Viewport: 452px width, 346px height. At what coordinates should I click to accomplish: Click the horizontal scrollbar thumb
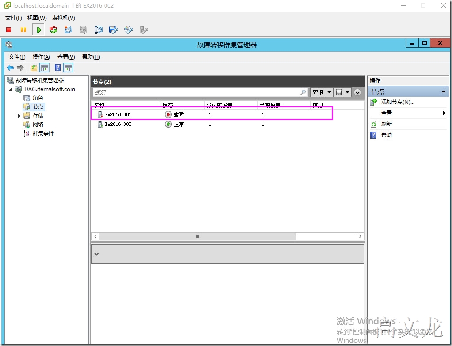tap(198, 236)
